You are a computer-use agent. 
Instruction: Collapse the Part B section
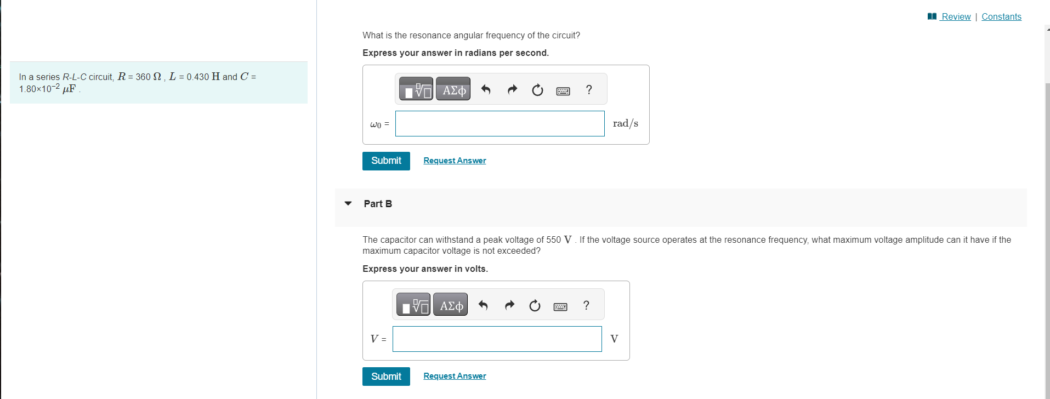coord(348,203)
